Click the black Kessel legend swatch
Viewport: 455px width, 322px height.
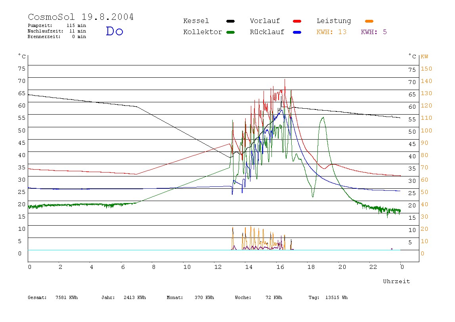(230, 21)
